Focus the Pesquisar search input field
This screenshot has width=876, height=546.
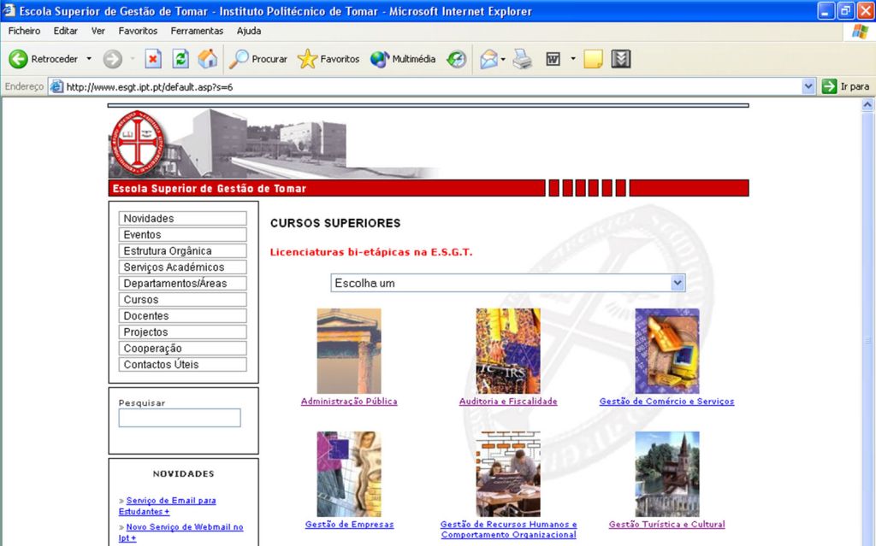(x=180, y=418)
